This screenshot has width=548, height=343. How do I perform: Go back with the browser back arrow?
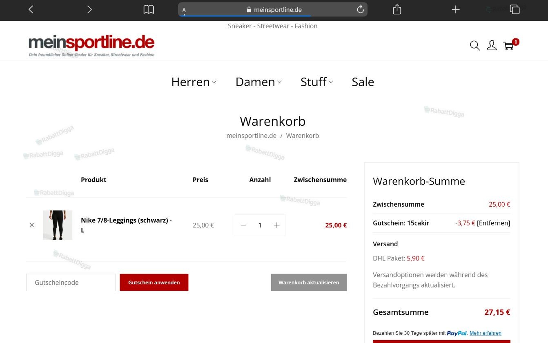click(31, 9)
